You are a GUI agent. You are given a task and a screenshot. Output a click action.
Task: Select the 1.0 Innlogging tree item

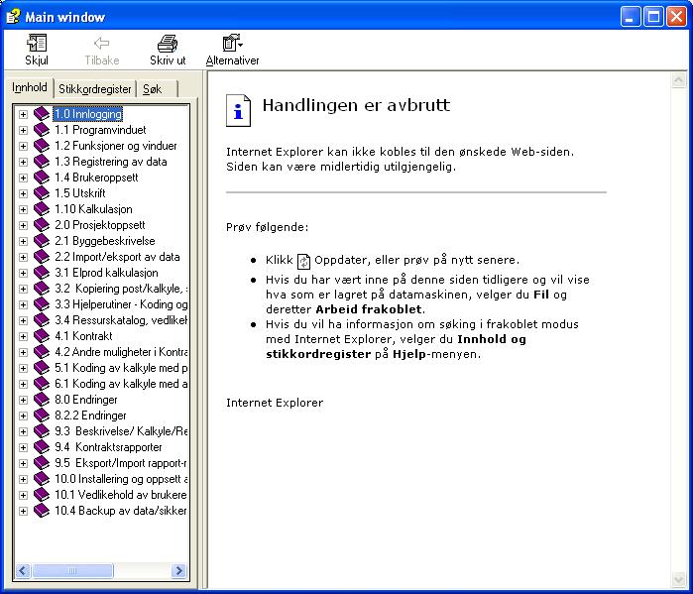[88, 114]
